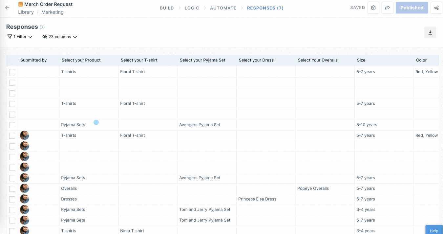This screenshot has width=443, height=234.
Task: Check the Princess Elsa Dress row checkbox
Action: tap(12, 199)
